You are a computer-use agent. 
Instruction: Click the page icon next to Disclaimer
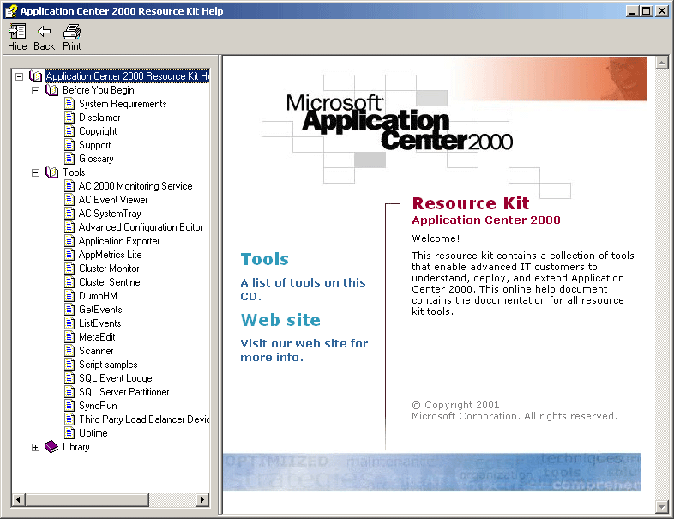[x=69, y=118]
